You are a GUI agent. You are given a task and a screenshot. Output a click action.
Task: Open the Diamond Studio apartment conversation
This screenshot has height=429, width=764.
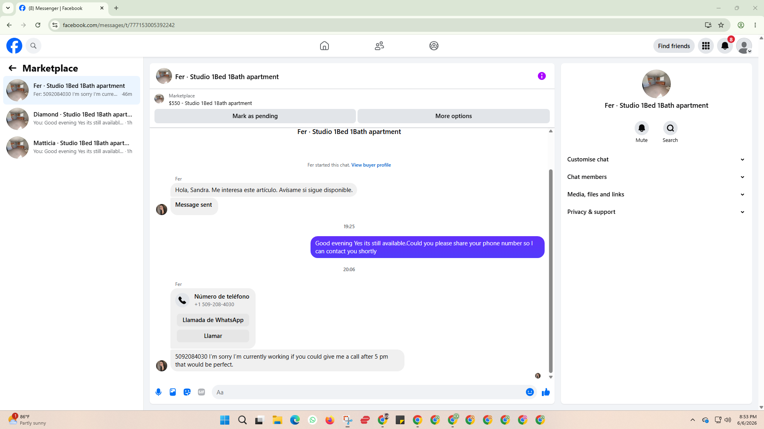point(72,119)
